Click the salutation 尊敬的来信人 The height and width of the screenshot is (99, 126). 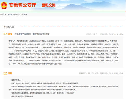click(16, 80)
